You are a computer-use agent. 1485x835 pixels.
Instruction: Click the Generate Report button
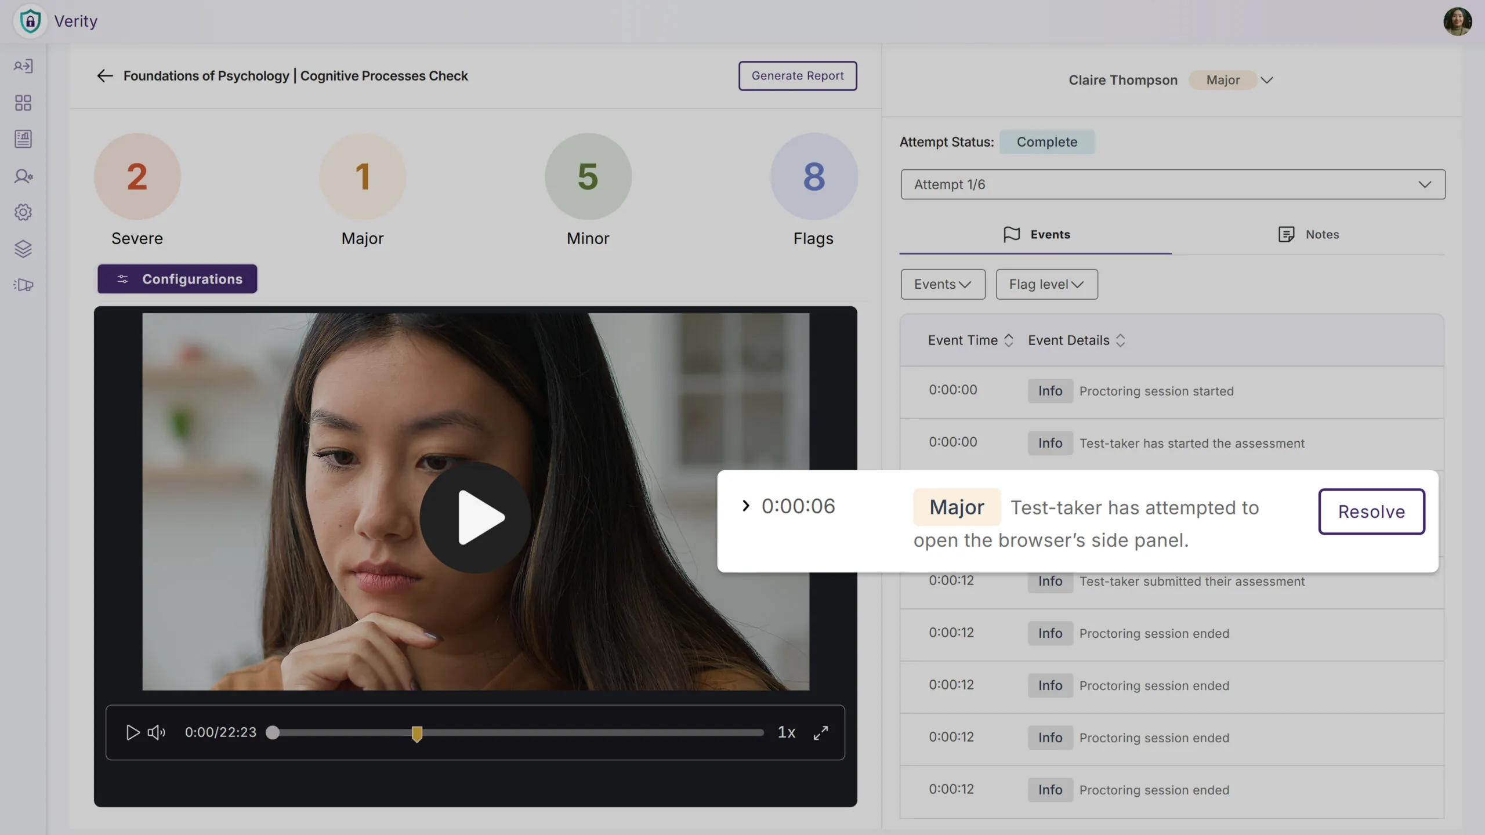797,76
